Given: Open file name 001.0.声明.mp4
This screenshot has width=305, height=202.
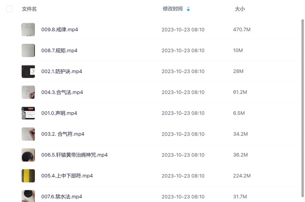Looking at the screenshot, I should 59,113.
